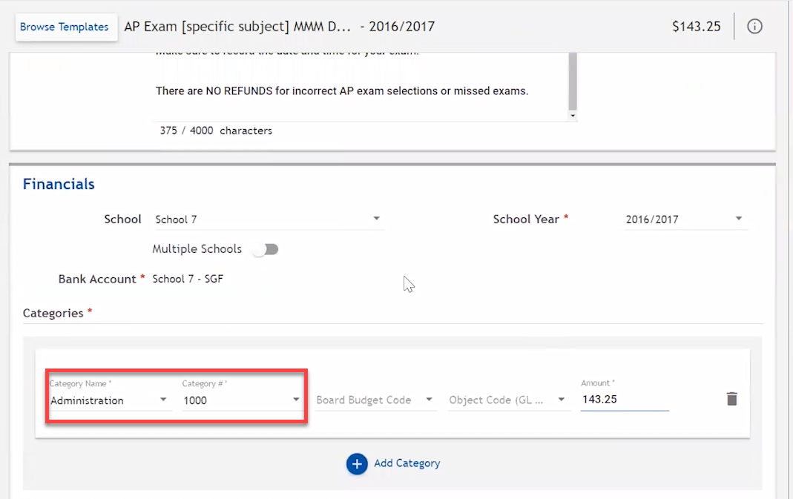Open the School Year dropdown 2016/2017
This screenshot has width=793, height=499.
[x=685, y=219]
